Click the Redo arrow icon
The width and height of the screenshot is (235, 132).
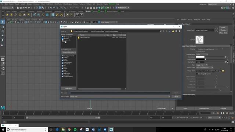[29, 8]
